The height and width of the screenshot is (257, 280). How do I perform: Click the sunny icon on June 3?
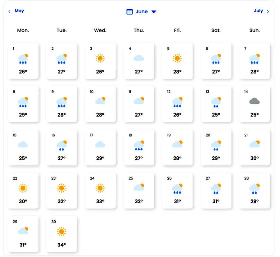coord(100,58)
